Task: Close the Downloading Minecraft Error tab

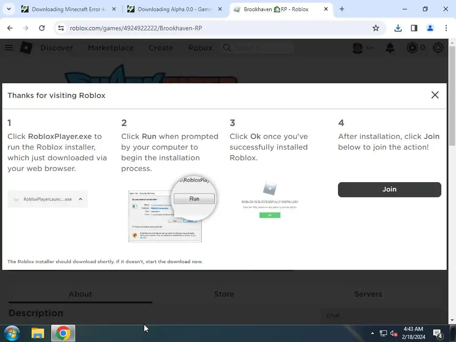Action: (114, 9)
